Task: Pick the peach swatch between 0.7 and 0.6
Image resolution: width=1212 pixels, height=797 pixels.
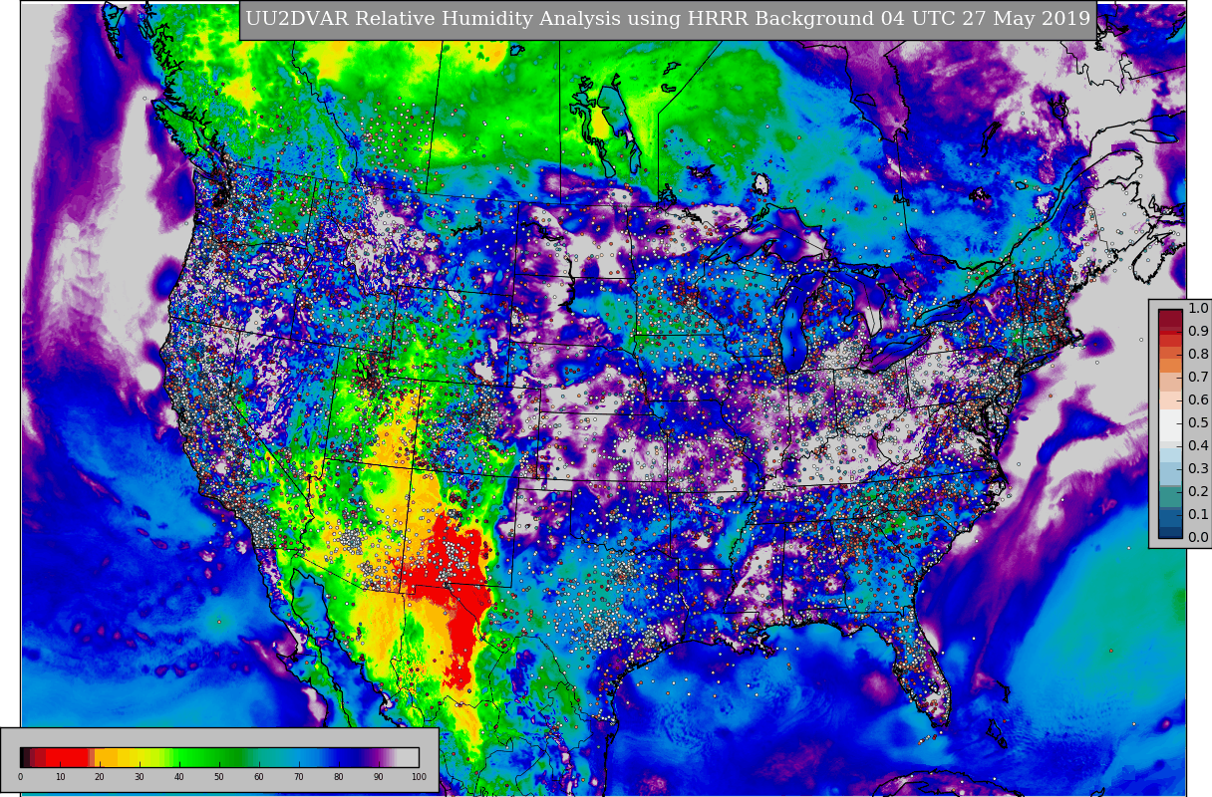Action: coord(1170,383)
